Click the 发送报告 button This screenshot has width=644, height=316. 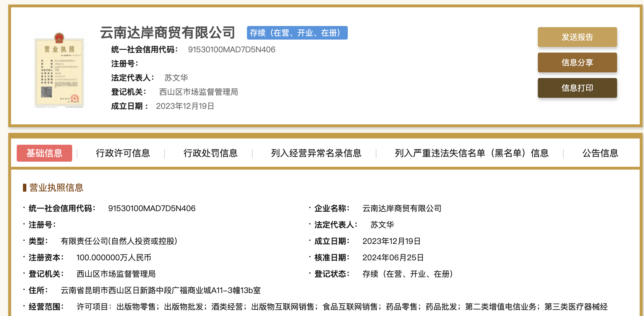[x=577, y=37]
